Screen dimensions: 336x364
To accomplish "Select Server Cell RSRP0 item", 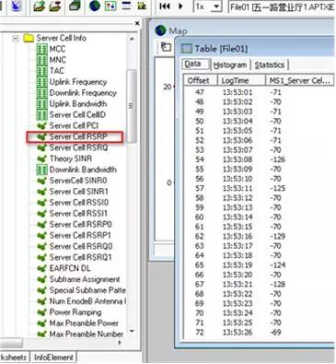I will (81, 224).
